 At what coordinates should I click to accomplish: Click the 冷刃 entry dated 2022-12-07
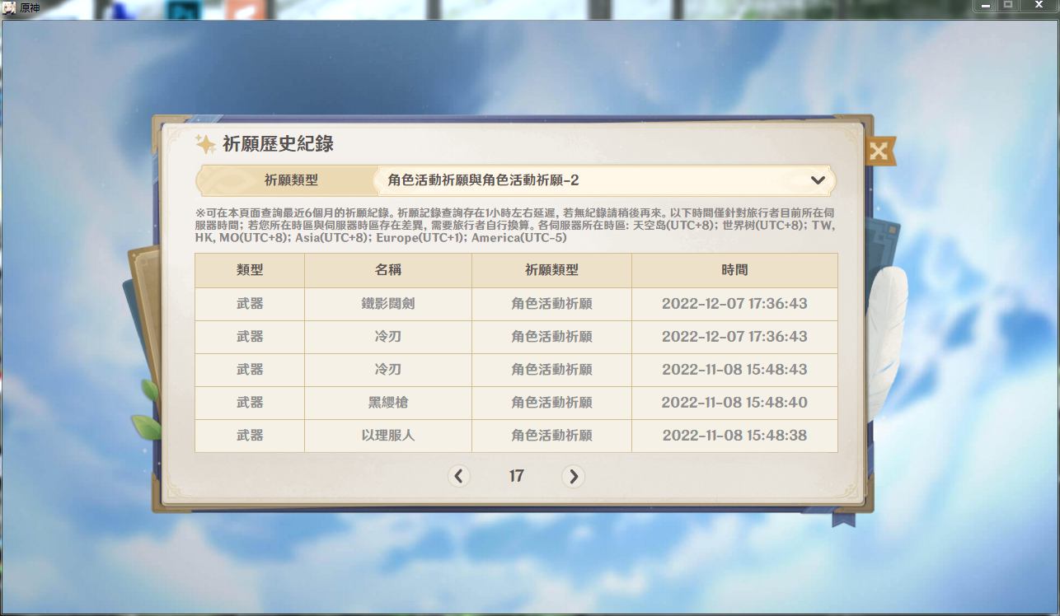388,337
